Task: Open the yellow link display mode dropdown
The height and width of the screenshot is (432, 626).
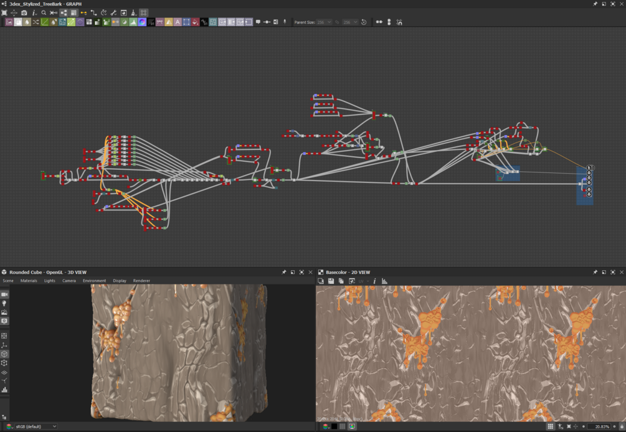Action: click(83, 13)
